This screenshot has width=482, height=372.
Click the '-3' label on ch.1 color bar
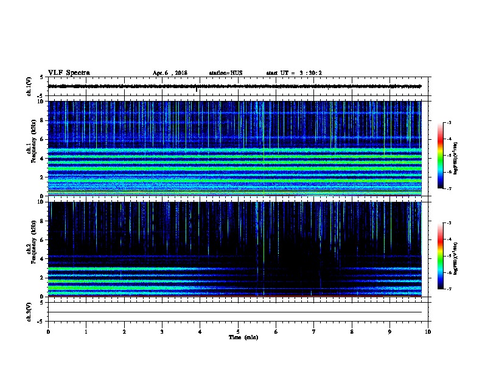pos(449,122)
